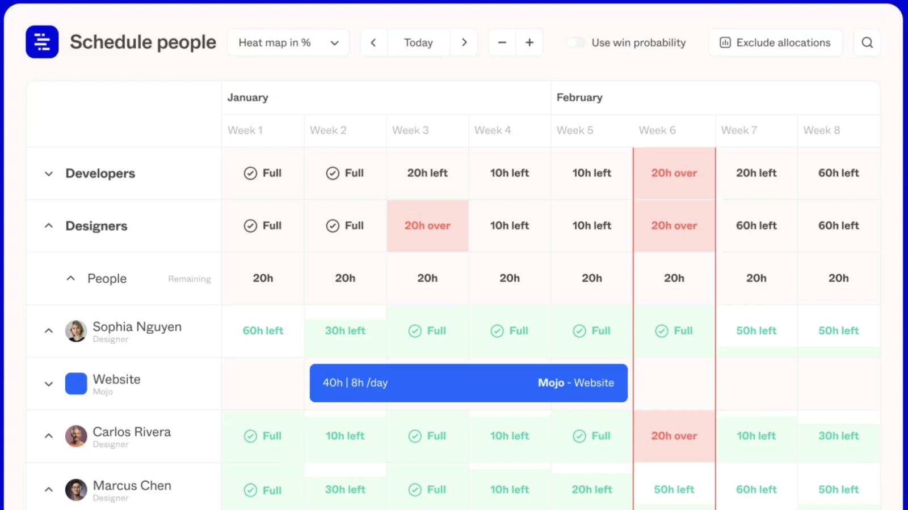Viewport: 908px width, 510px height.
Task: Click Sophia Nguyen's avatar photo
Action: (x=76, y=331)
